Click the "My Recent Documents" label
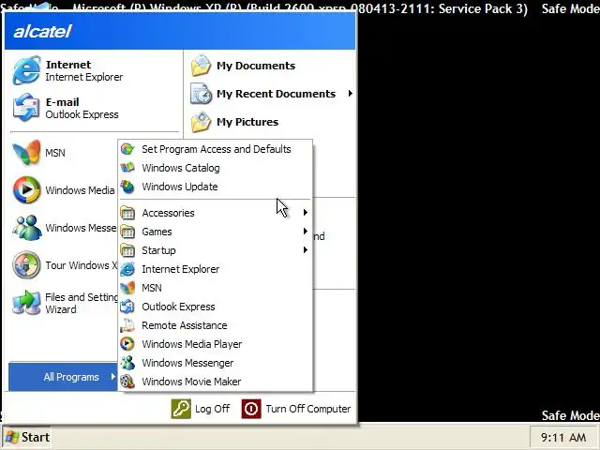This screenshot has height=450, width=600. pyautogui.click(x=276, y=94)
